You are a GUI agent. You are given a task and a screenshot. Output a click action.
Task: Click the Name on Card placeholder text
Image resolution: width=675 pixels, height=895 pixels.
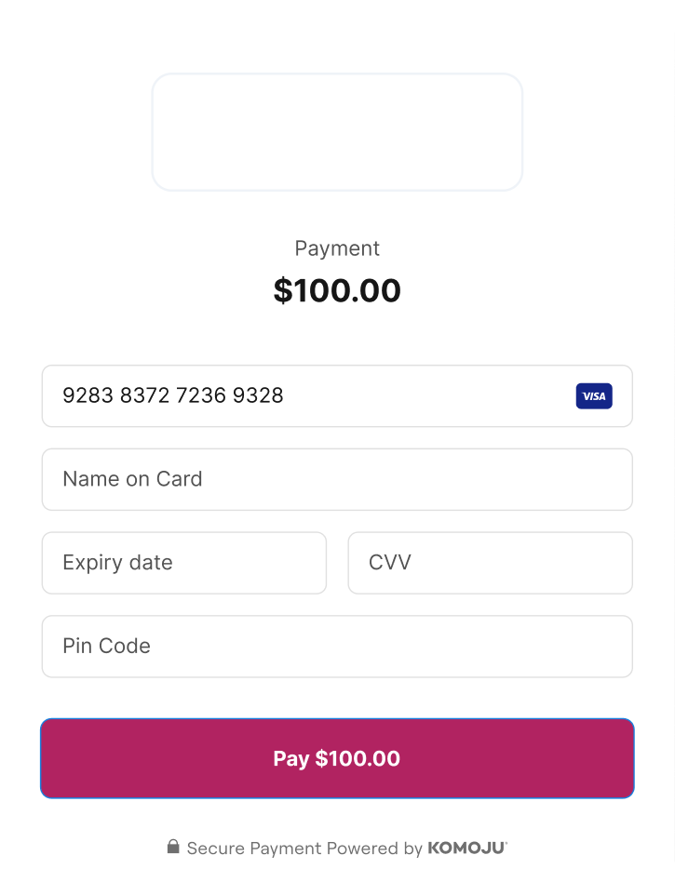tap(132, 479)
